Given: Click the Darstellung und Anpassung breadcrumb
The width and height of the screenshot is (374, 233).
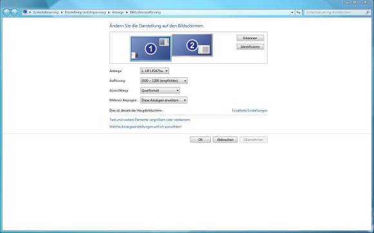Looking at the screenshot, I should coord(85,12).
